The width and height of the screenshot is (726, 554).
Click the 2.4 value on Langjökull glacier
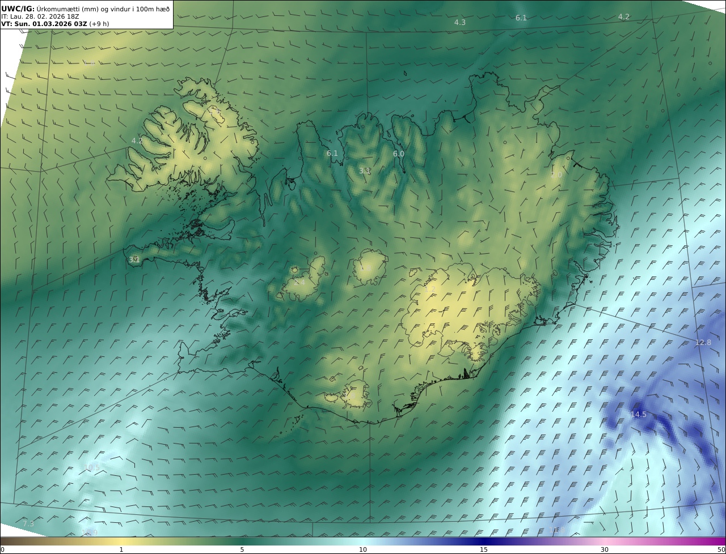[x=299, y=282]
